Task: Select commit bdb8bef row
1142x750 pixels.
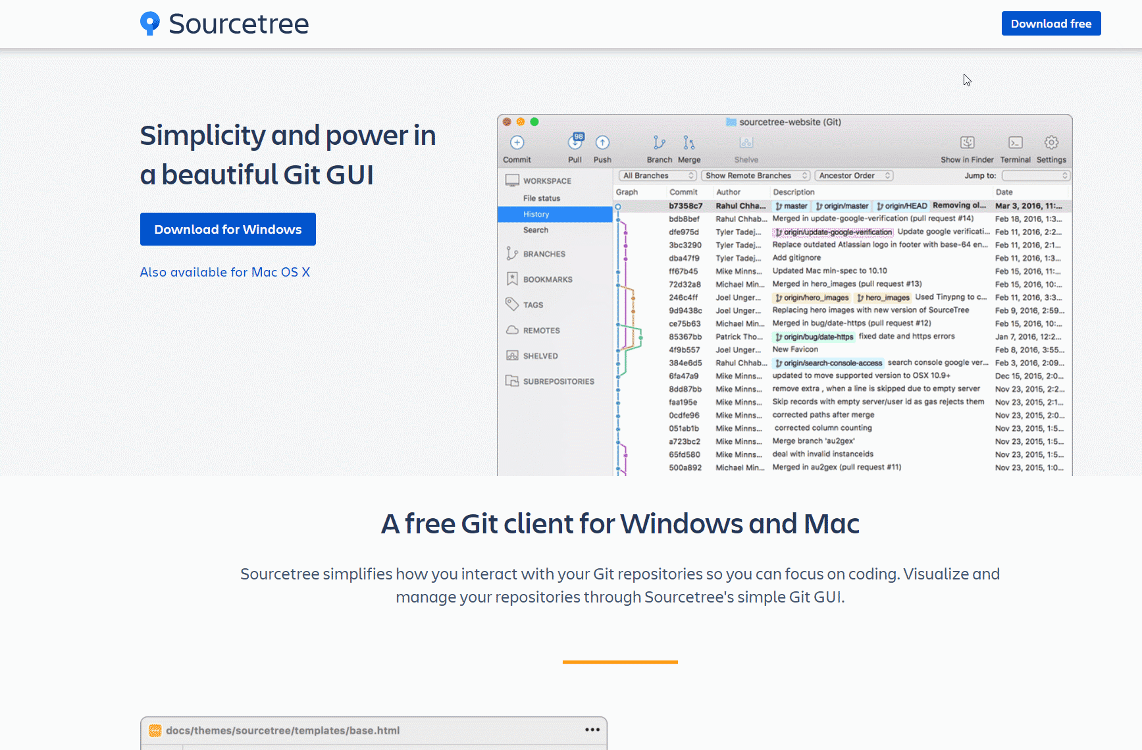Action: 843,219
